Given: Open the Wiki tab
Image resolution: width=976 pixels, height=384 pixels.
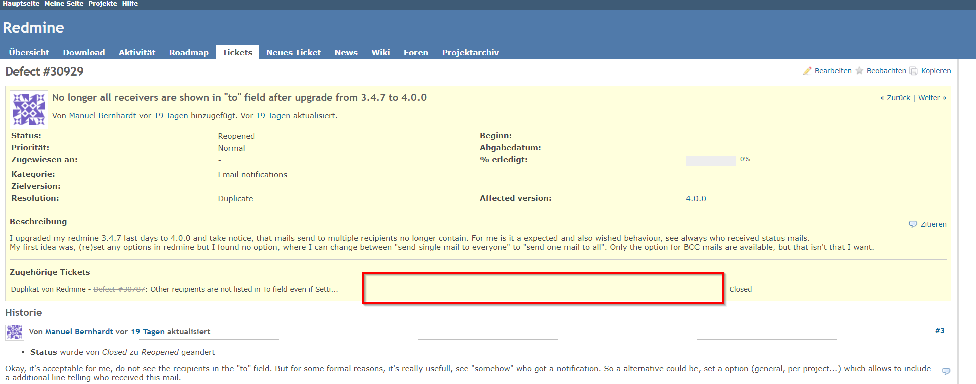Looking at the screenshot, I should (x=381, y=52).
